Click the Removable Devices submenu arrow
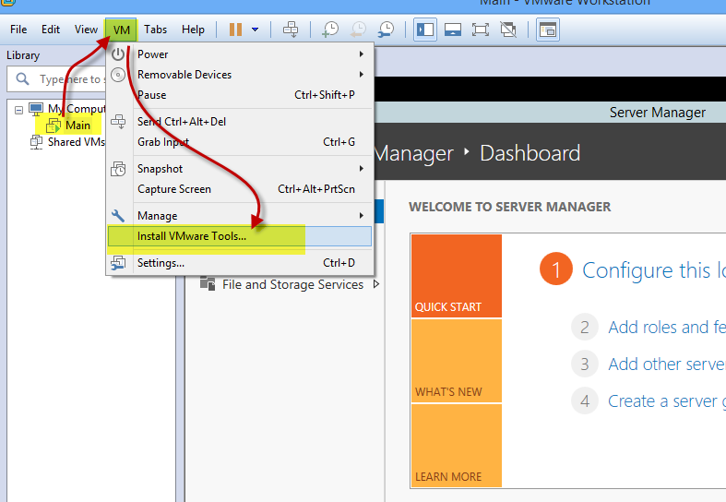The height and width of the screenshot is (502, 726). coord(362,74)
